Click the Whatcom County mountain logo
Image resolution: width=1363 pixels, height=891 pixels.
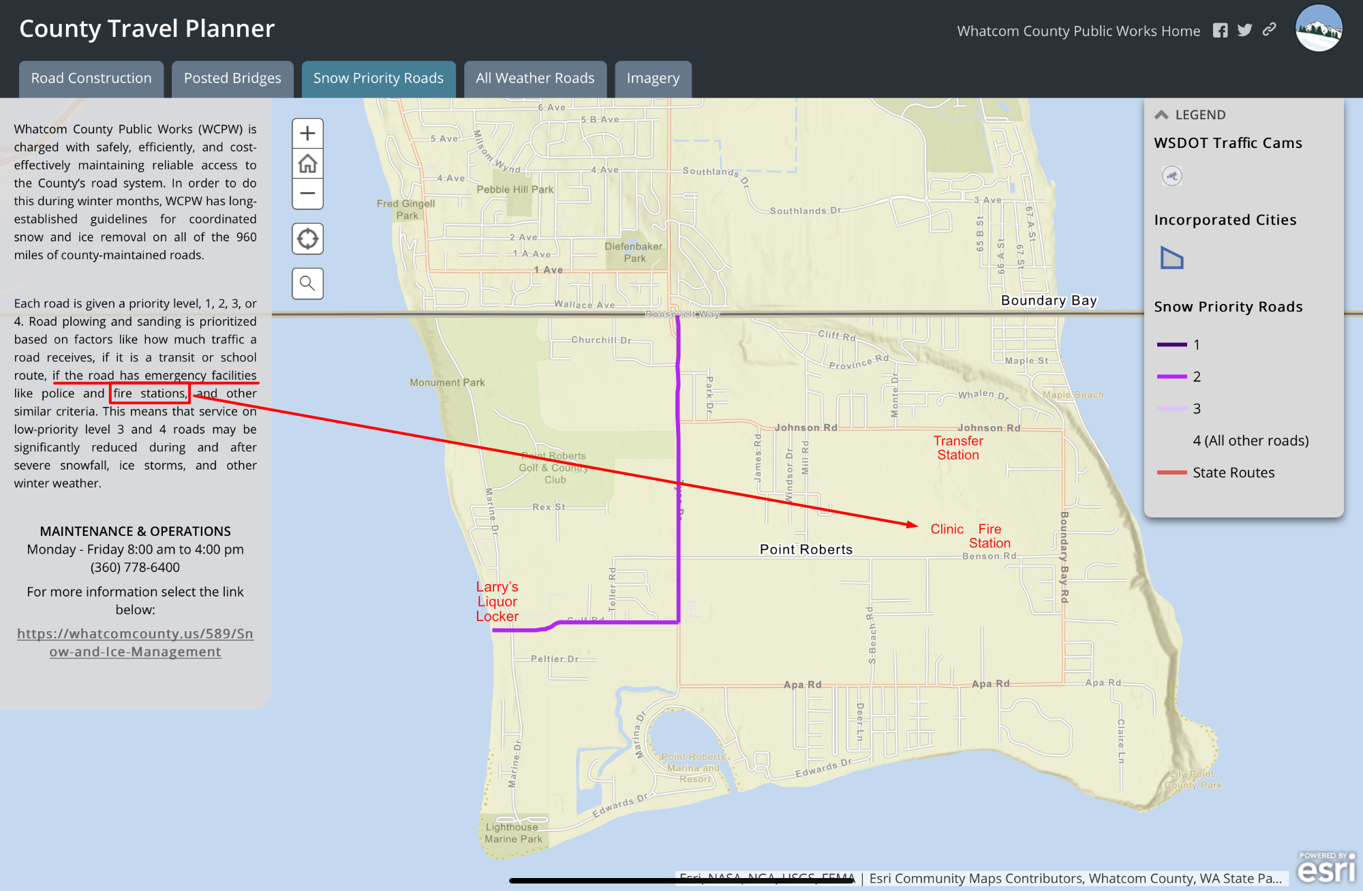coord(1318,29)
